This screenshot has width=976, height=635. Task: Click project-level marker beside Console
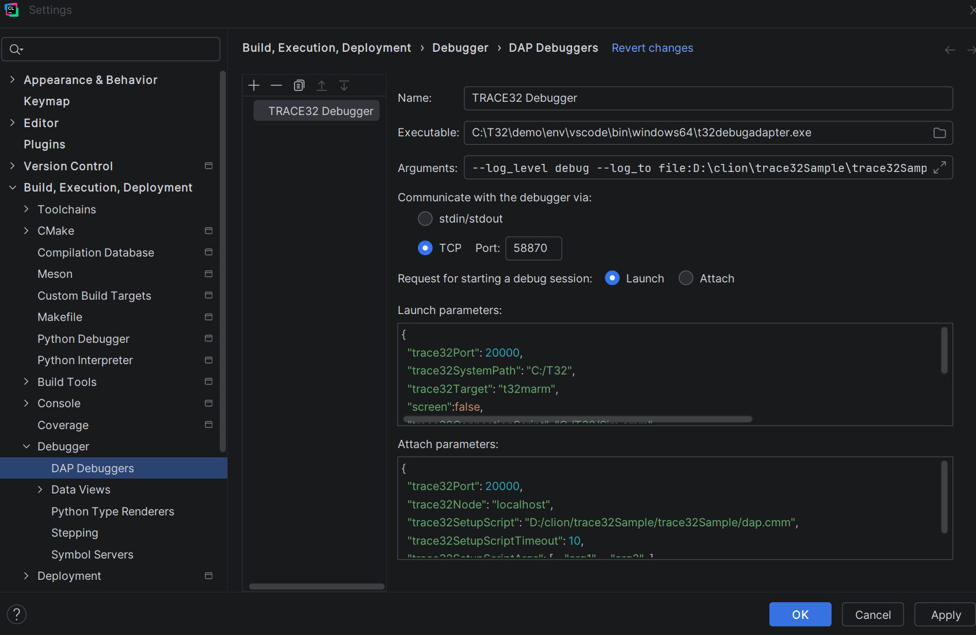(x=208, y=403)
